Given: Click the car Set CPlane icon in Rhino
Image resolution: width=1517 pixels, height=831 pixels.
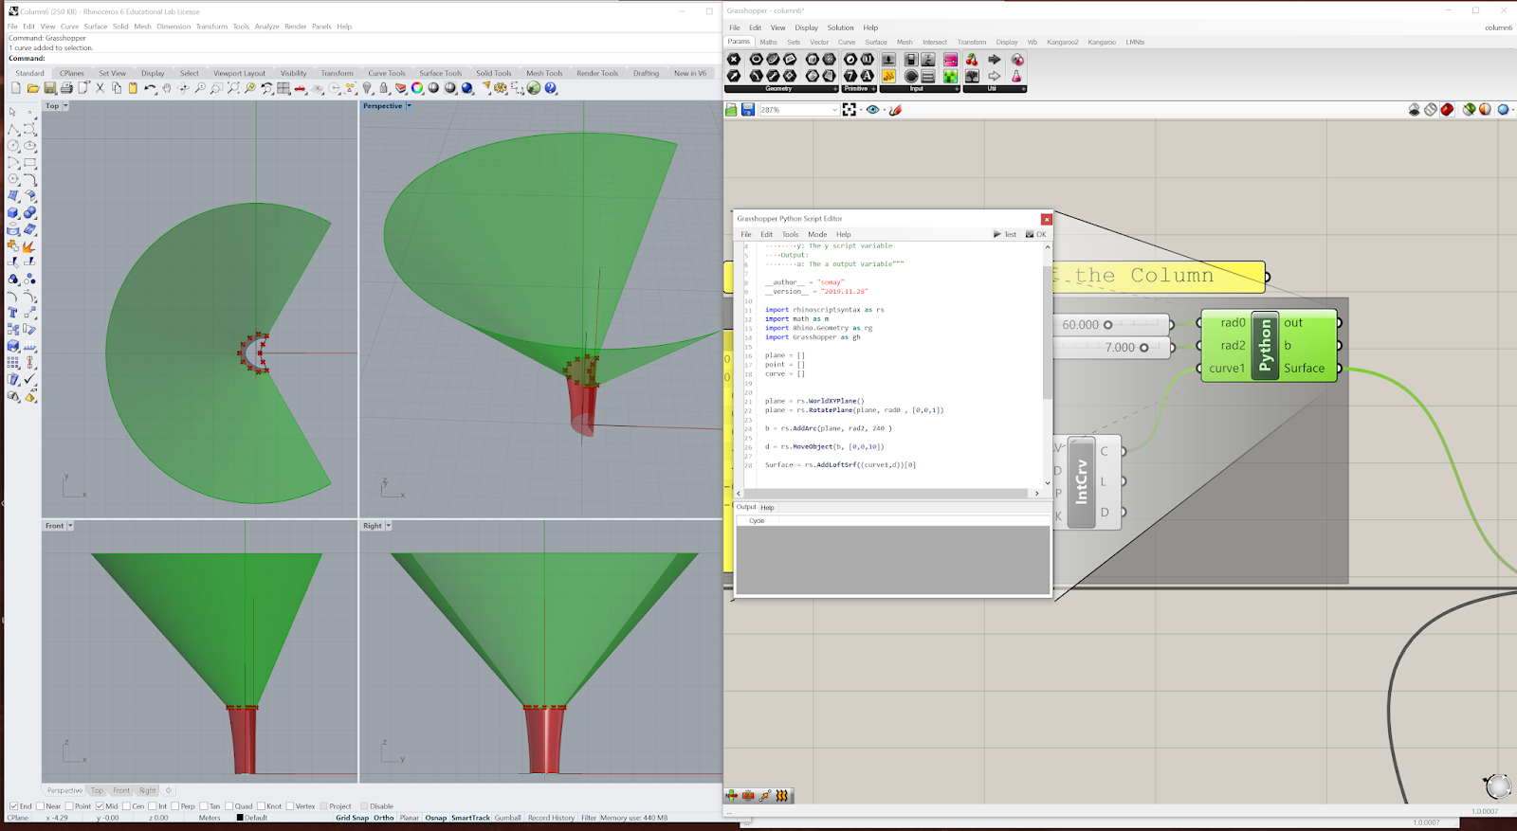Looking at the screenshot, I should point(301,88).
